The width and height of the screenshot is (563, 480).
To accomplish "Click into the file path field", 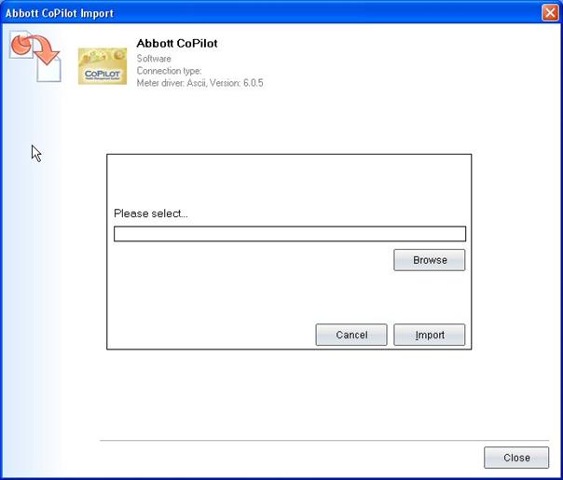I will [289, 234].
